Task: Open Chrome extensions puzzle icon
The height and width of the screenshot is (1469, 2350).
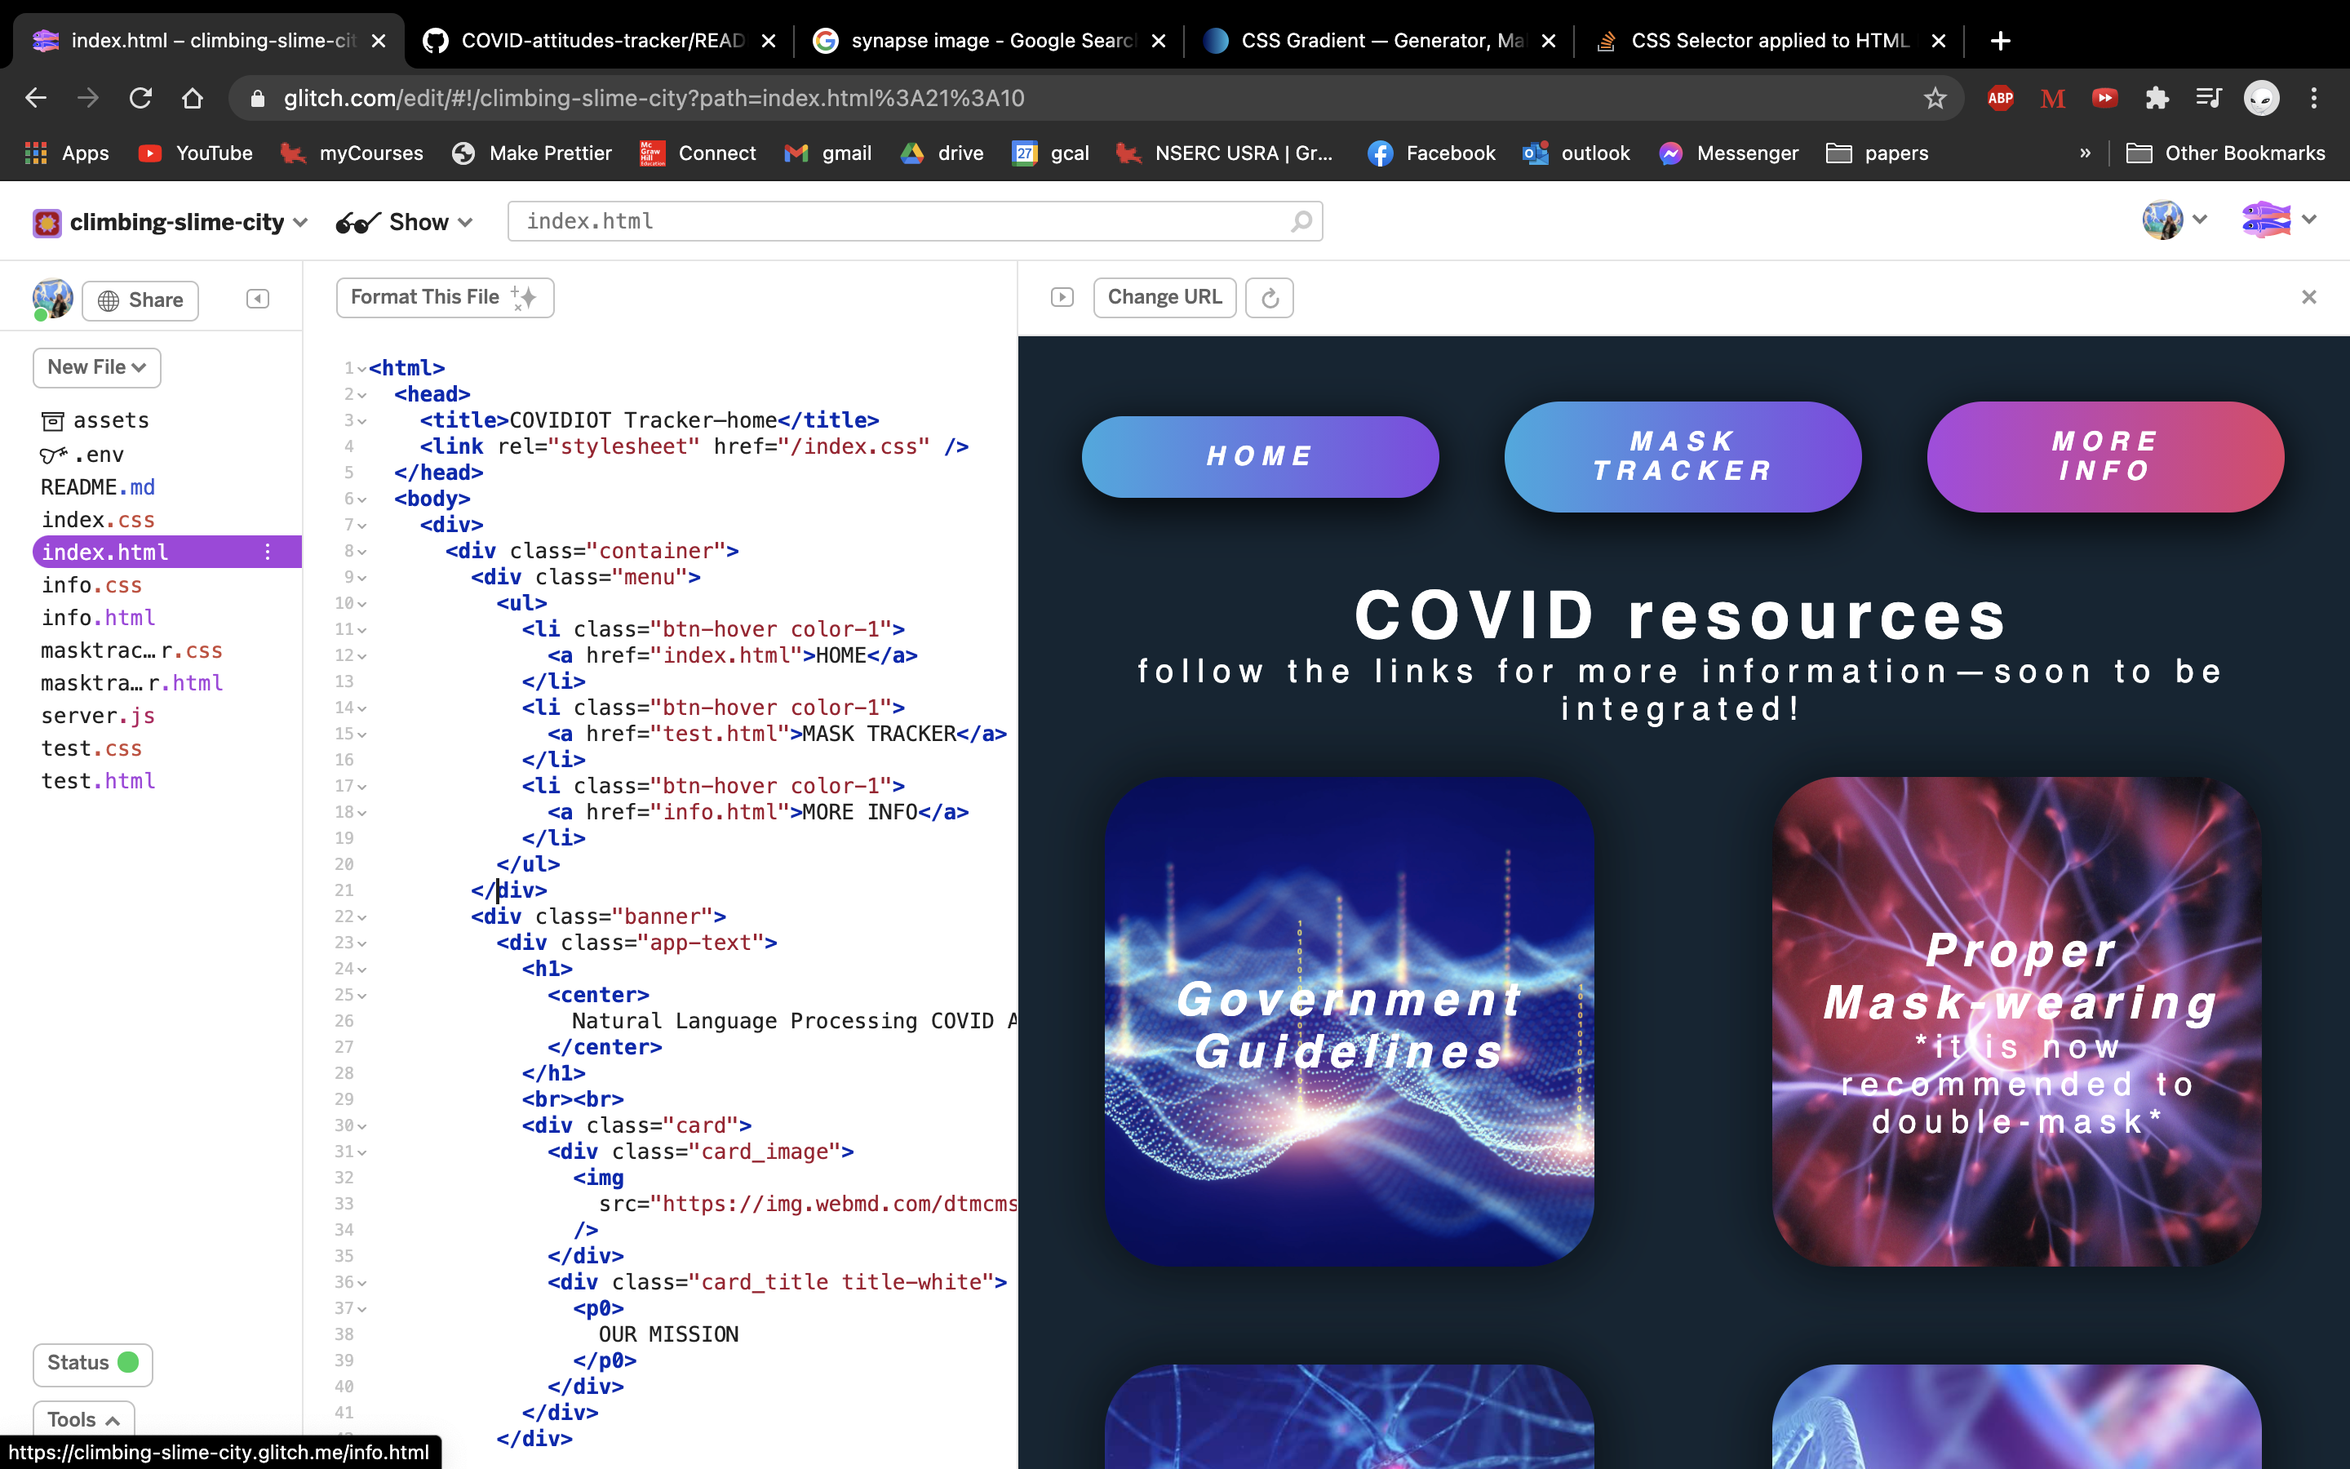Action: tap(2157, 98)
